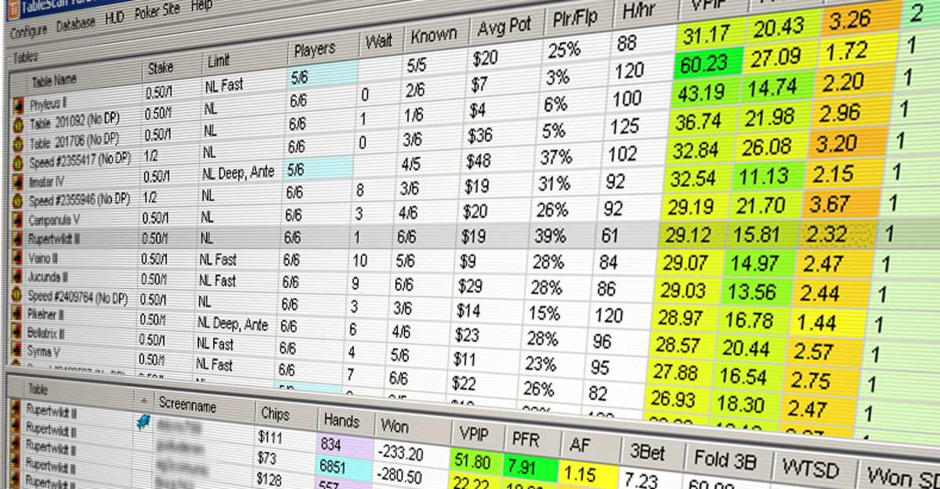Viewport: 940px width, 489px height.
Task: Select the 7.91 PFR cell
Action: click(x=531, y=467)
